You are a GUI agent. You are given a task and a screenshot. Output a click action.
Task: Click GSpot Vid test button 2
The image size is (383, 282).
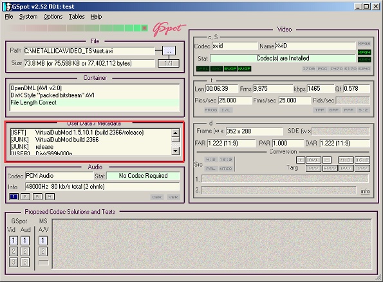coord(14,251)
